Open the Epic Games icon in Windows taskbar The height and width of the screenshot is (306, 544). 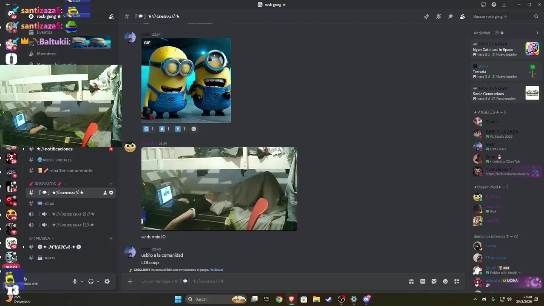click(x=266, y=299)
